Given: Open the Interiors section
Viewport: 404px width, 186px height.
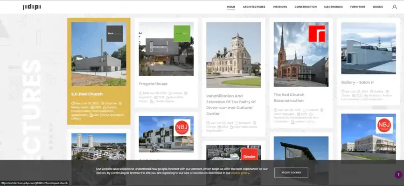Looking at the screenshot, I should click(280, 7).
